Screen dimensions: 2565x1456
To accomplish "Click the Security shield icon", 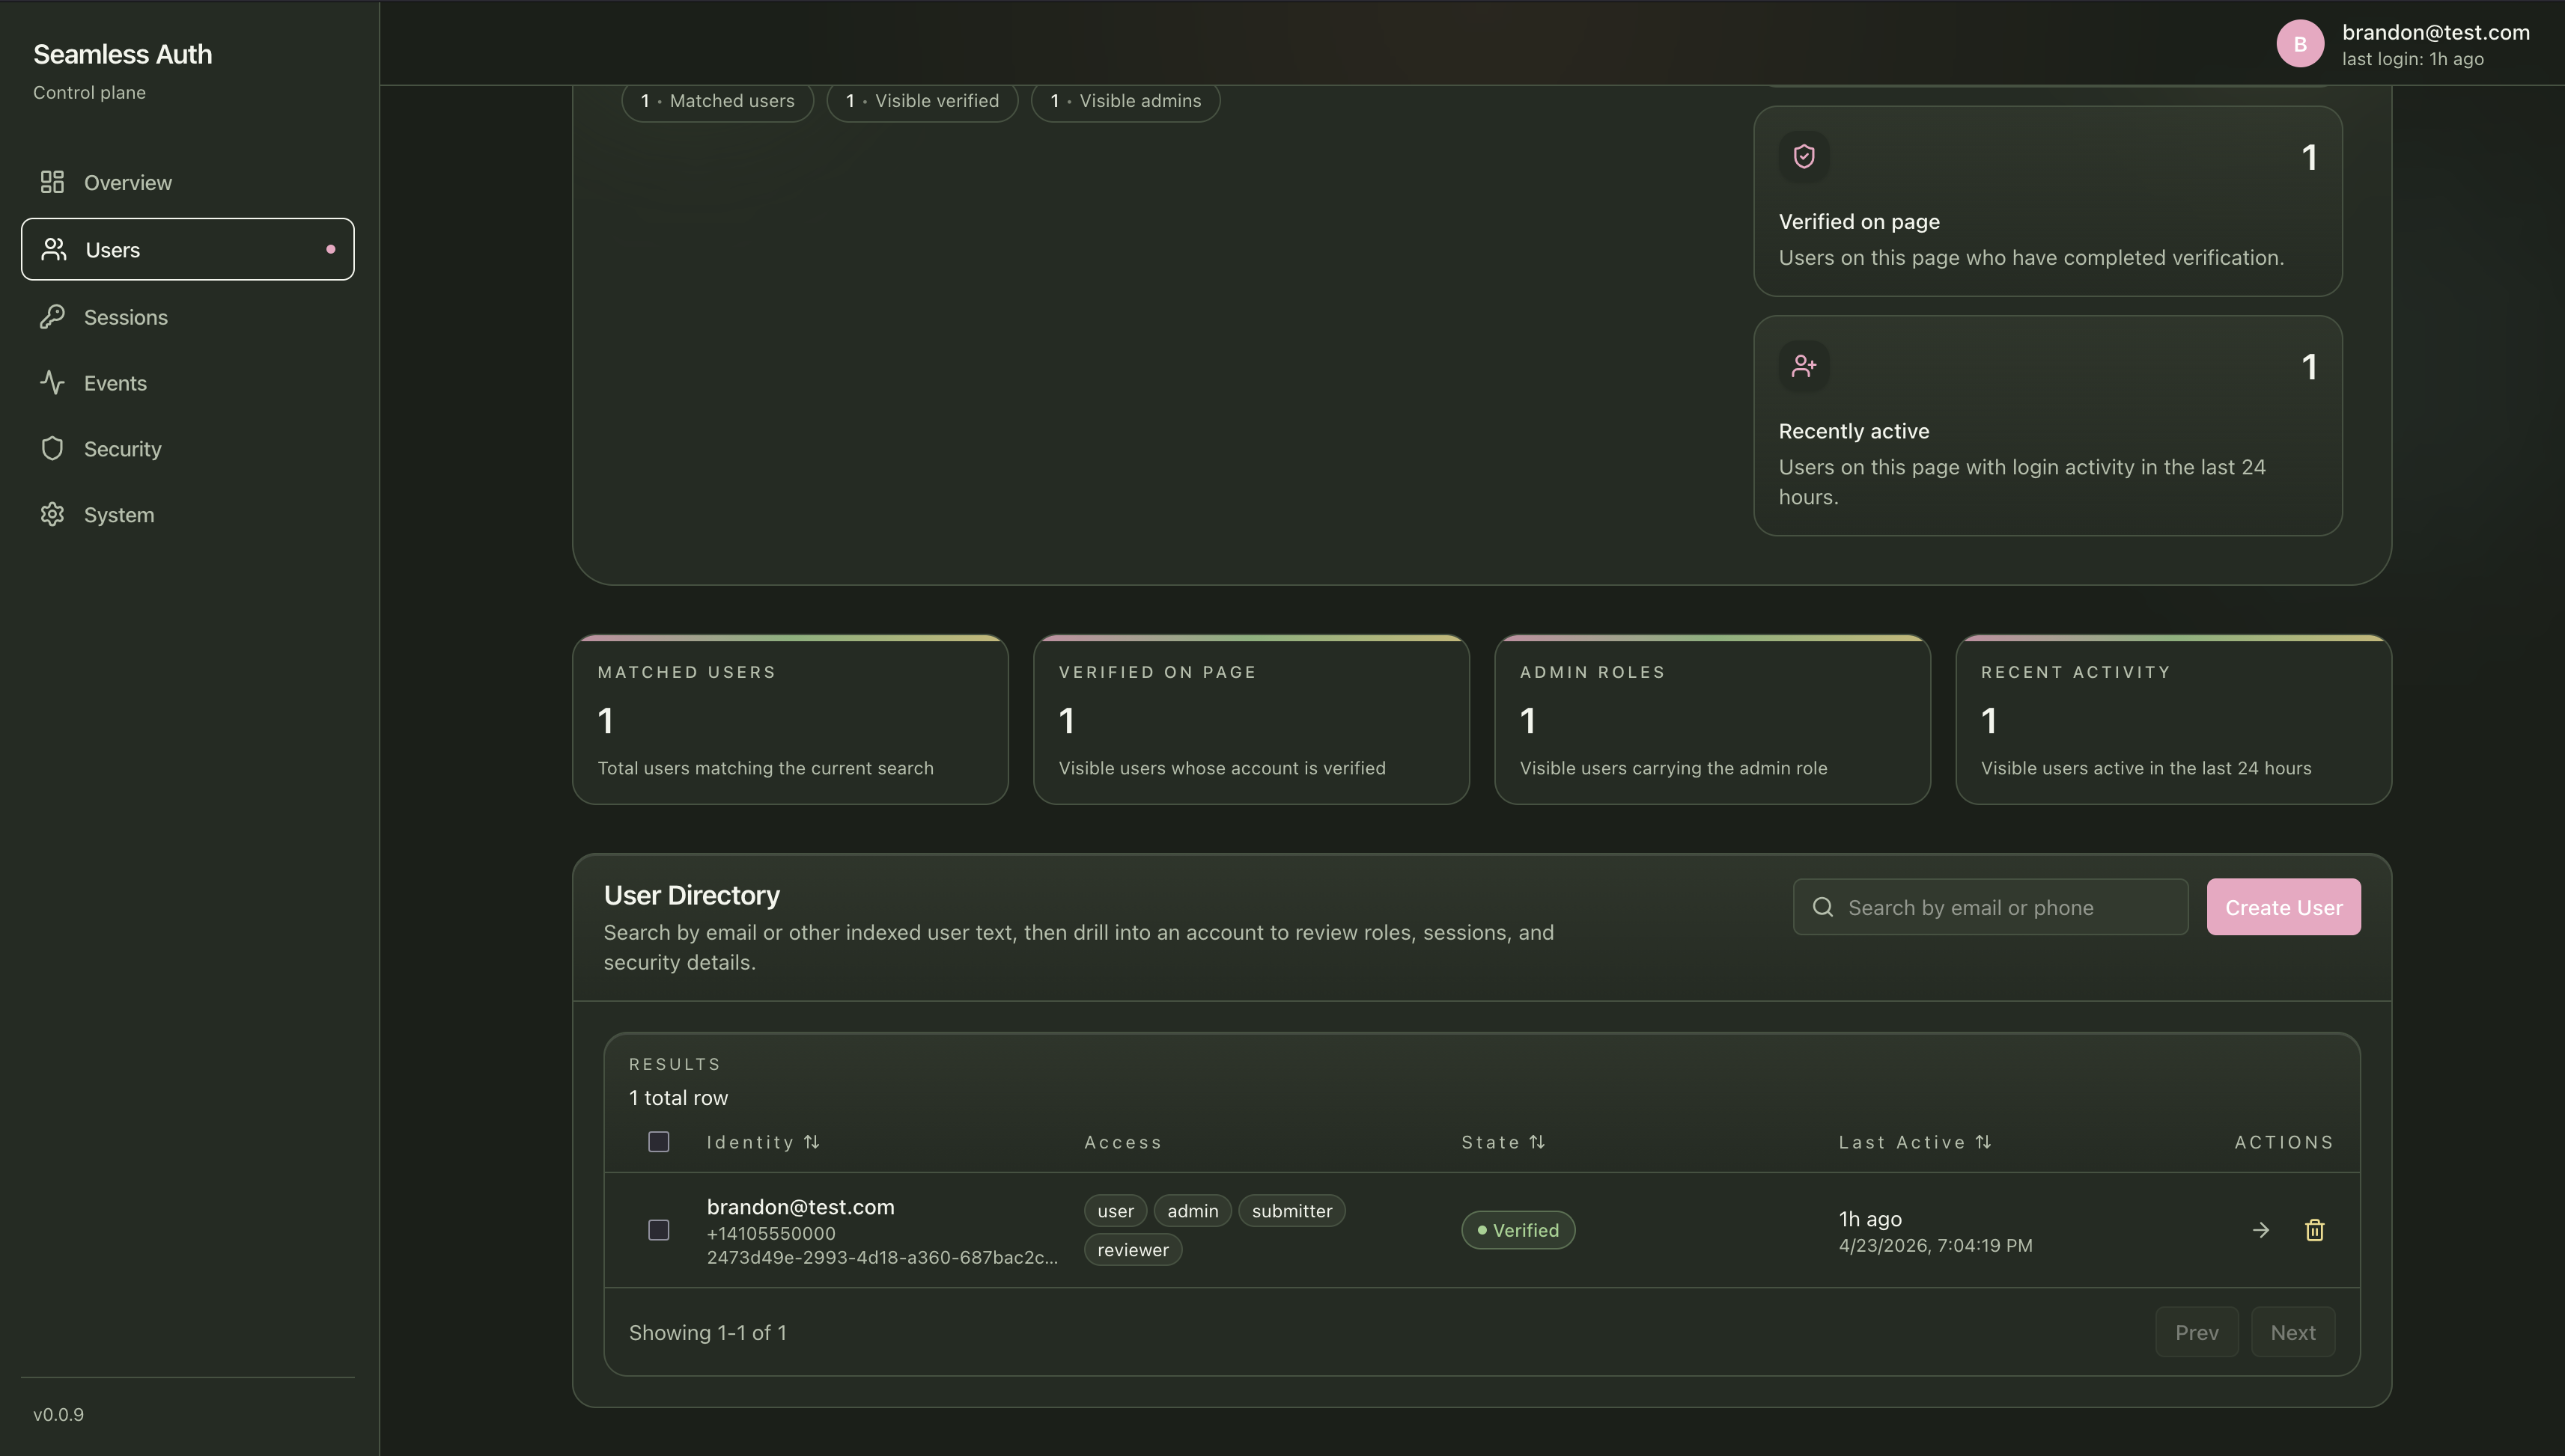I will pyautogui.click(x=52, y=449).
